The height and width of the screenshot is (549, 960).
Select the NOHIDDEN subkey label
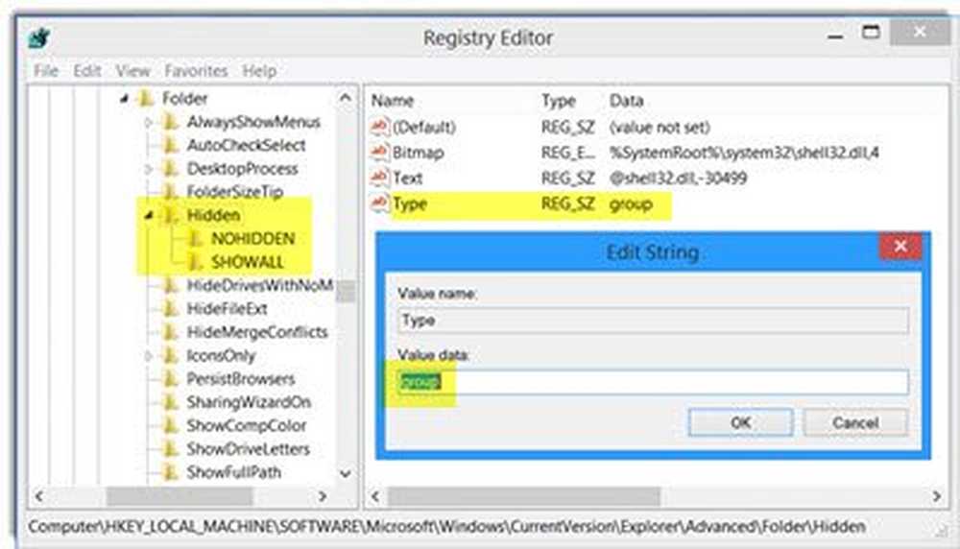(x=252, y=238)
